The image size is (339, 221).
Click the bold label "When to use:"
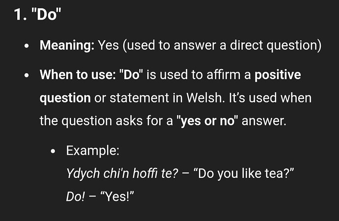coord(78,75)
